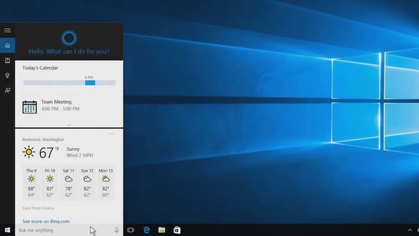Select the Fri 10 forecast

pos(50,184)
